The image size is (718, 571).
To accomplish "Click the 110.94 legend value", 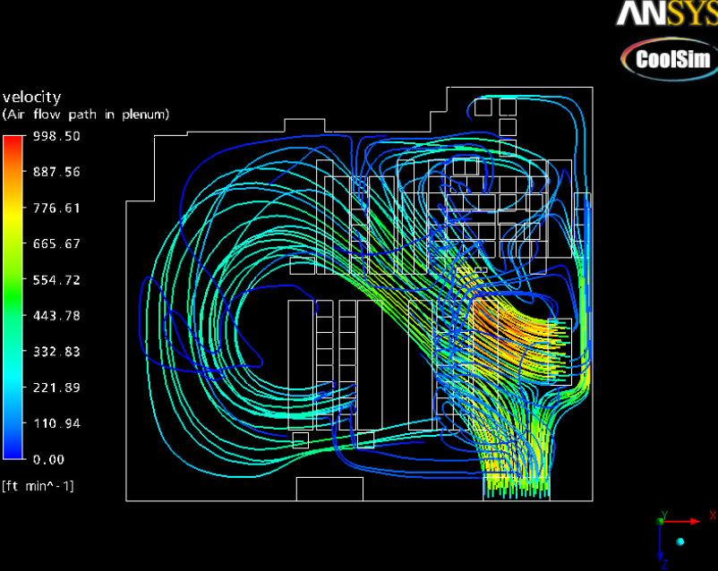I will [x=56, y=423].
